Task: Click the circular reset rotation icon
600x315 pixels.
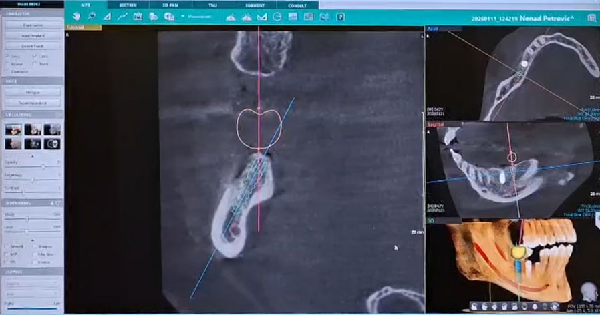Action: (x=277, y=17)
